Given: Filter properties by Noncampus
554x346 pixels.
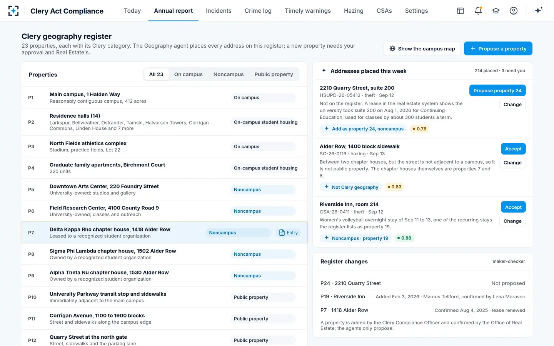Looking at the screenshot, I should click(229, 74).
